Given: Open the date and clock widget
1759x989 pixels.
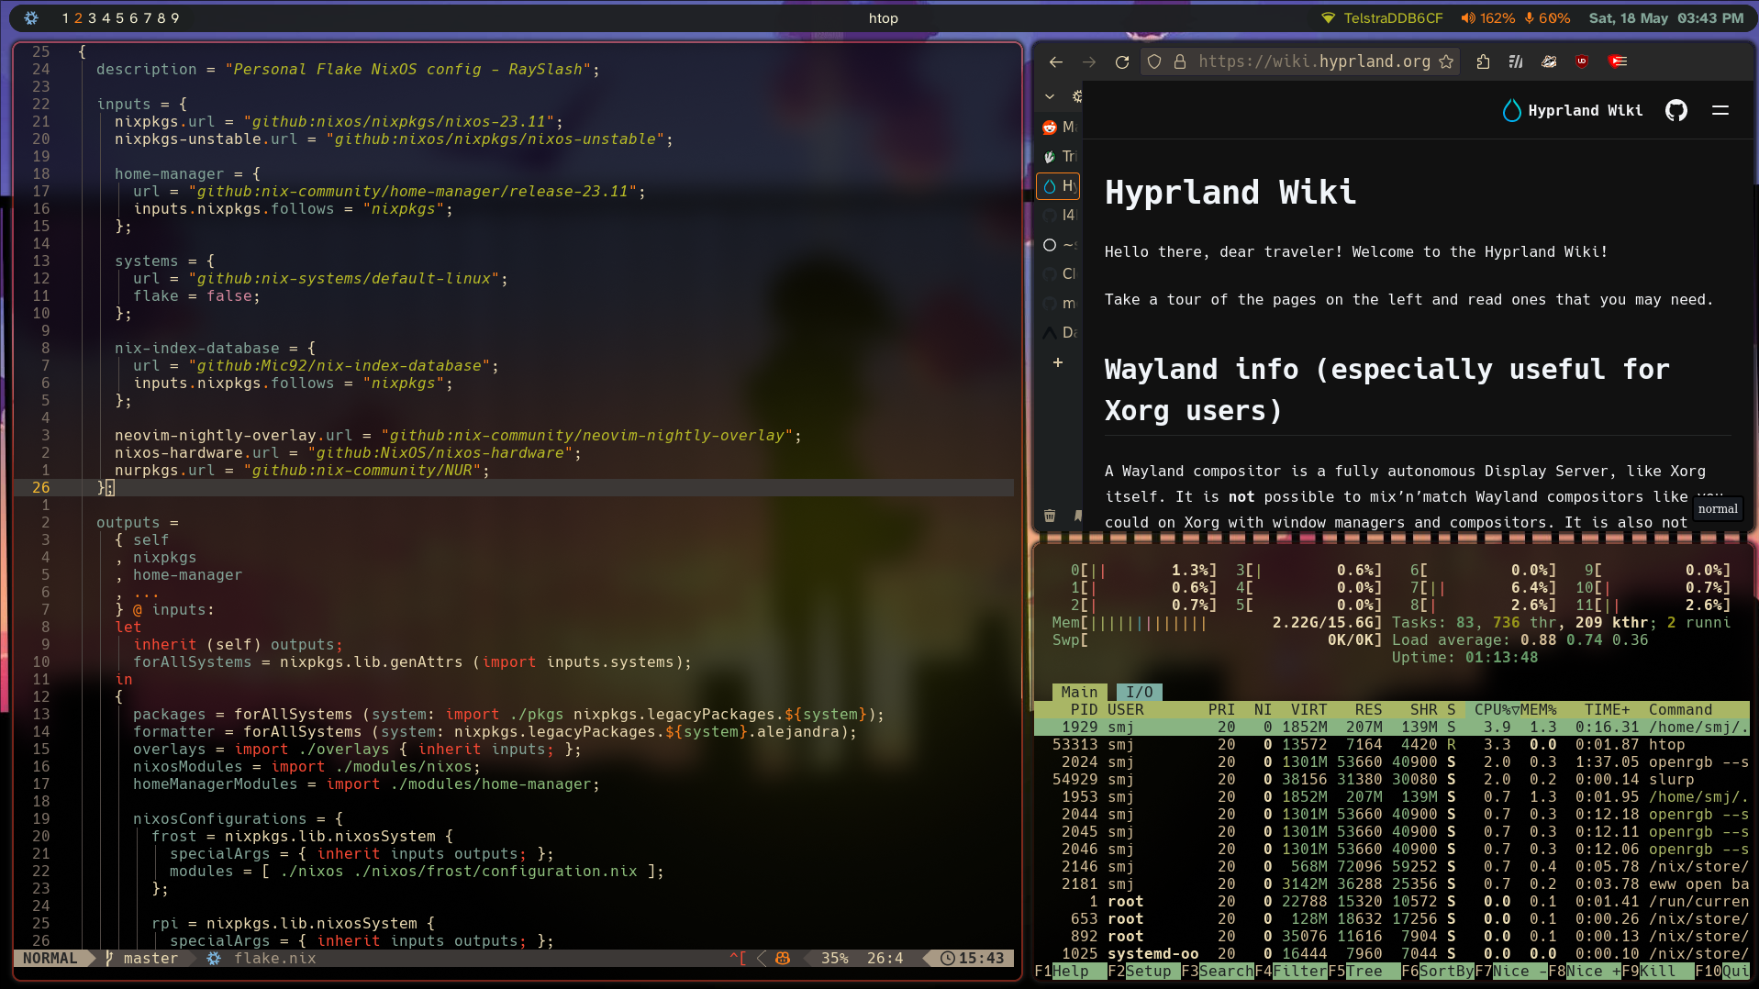Looking at the screenshot, I should 1666,18.
